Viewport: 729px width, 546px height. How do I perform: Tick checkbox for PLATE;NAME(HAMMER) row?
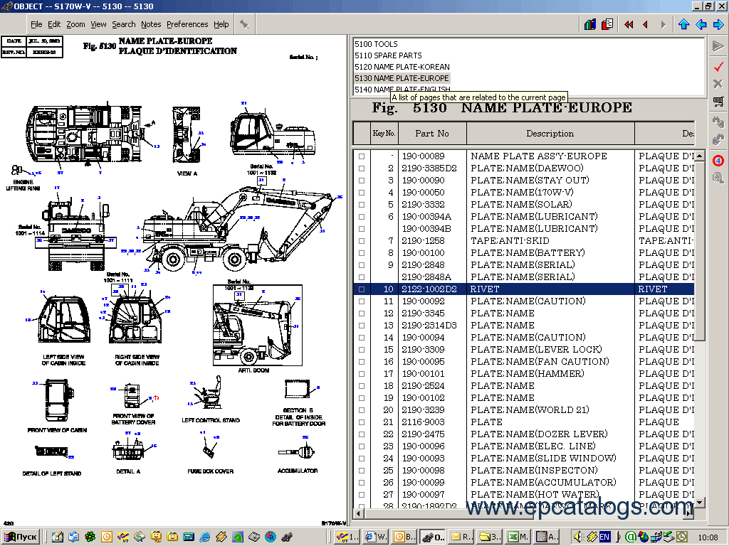click(x=362, y=374)
